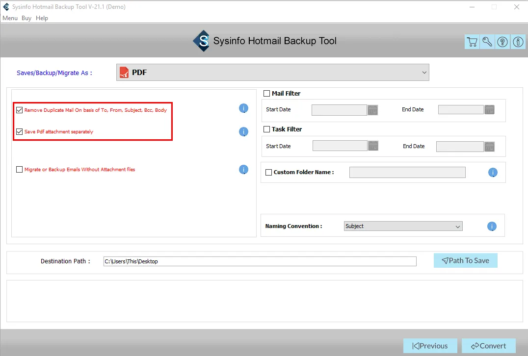Click the Previous button
The height and width of the screenshot is (356, 528).
pyautogui.click(x=430, y=346)
